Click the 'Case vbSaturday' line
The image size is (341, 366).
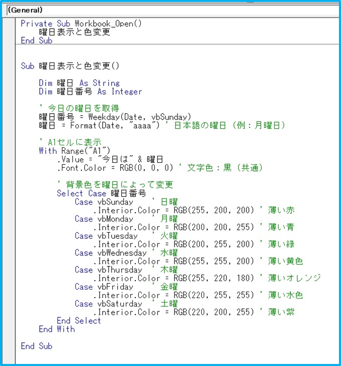(x=126, y=304)
